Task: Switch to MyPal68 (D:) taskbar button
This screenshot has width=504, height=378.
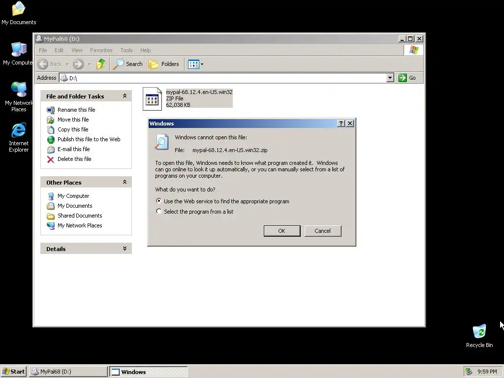Action: (68, 372)
